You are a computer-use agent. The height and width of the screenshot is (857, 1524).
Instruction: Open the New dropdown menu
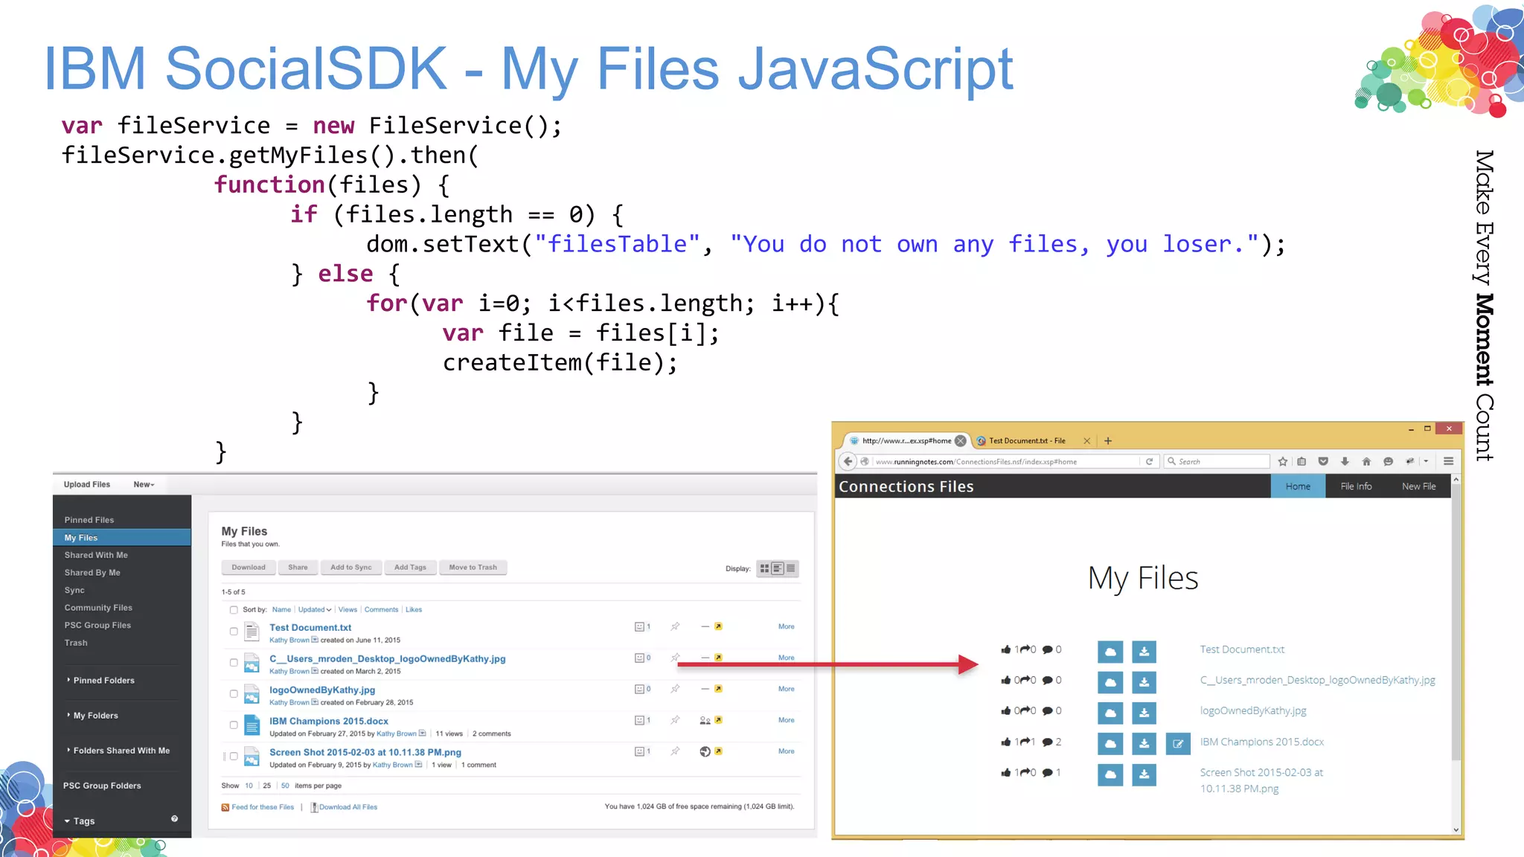point(144,484)
